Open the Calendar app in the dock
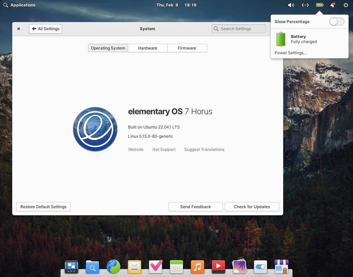The height and width of the screenshot is (277, 353). click(176, 267)
